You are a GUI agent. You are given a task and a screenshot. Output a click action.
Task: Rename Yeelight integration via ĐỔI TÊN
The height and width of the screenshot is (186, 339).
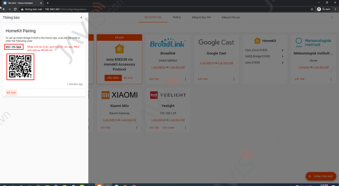[154, 128]
